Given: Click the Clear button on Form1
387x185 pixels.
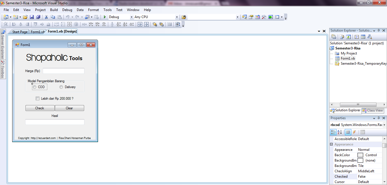Looking at the screenshot, I should [69, 108].
